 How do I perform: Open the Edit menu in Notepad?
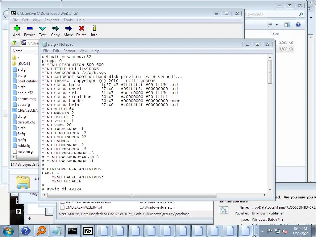(x=56, y=51)
